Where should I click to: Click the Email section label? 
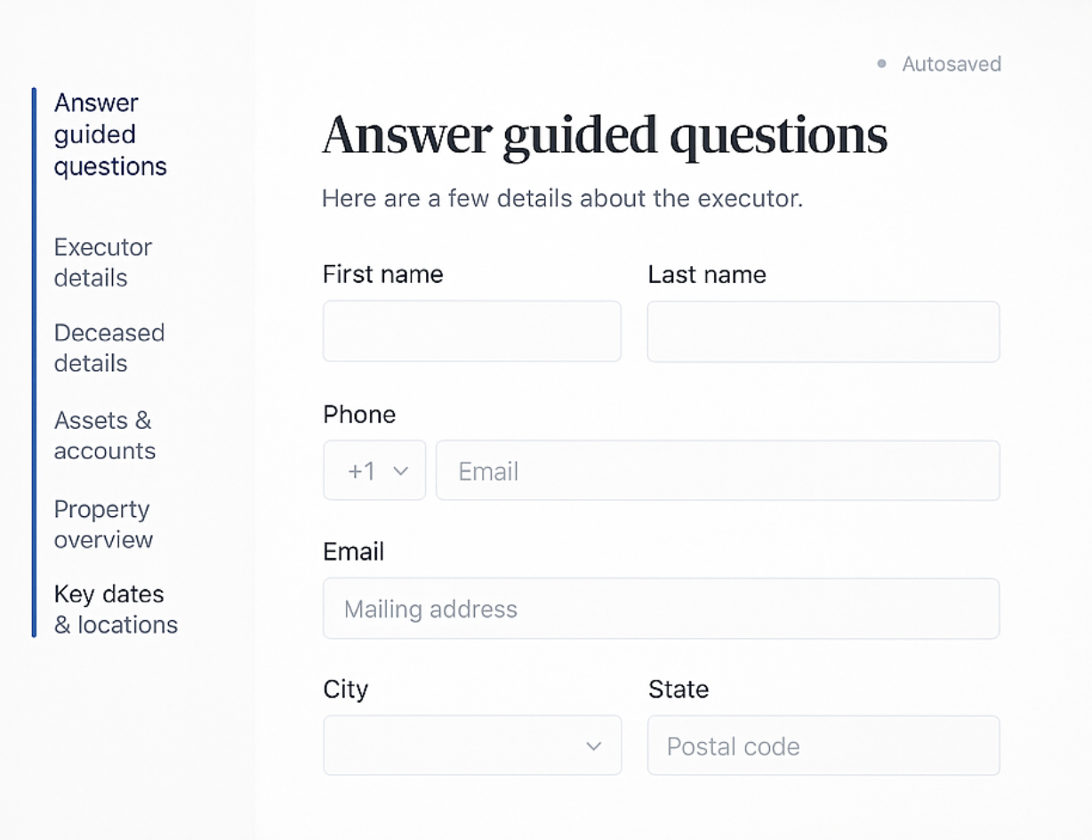353,552
